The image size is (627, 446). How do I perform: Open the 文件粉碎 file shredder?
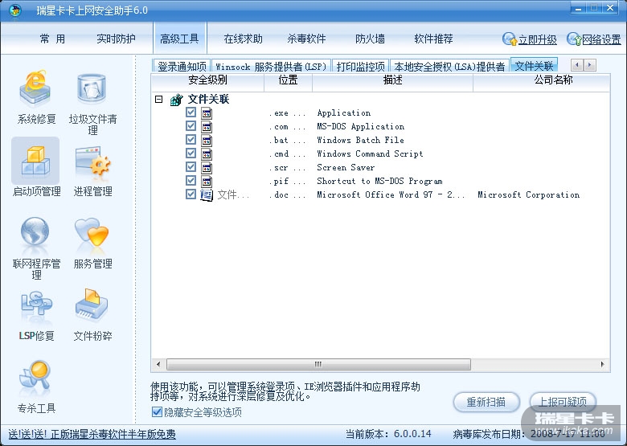92,315
